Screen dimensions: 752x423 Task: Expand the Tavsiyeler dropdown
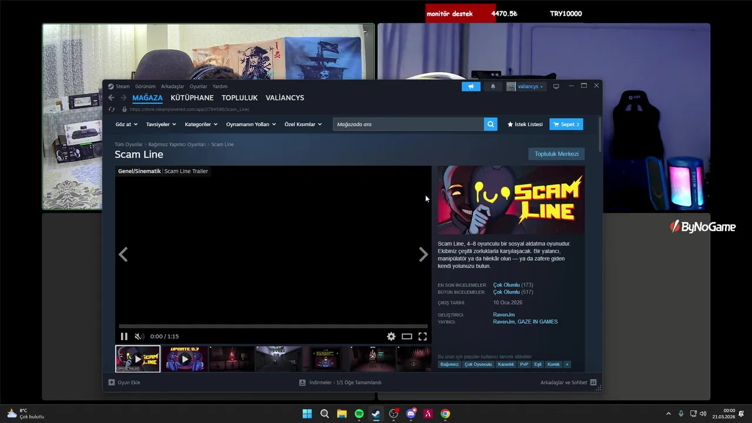coord(161,125)
